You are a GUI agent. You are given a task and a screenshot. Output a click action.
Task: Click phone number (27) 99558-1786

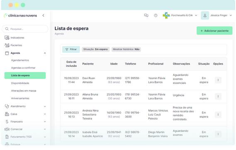tap(132, 80)
